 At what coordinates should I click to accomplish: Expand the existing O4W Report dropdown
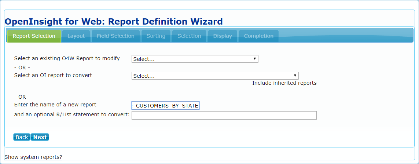(x=195, y=59)
